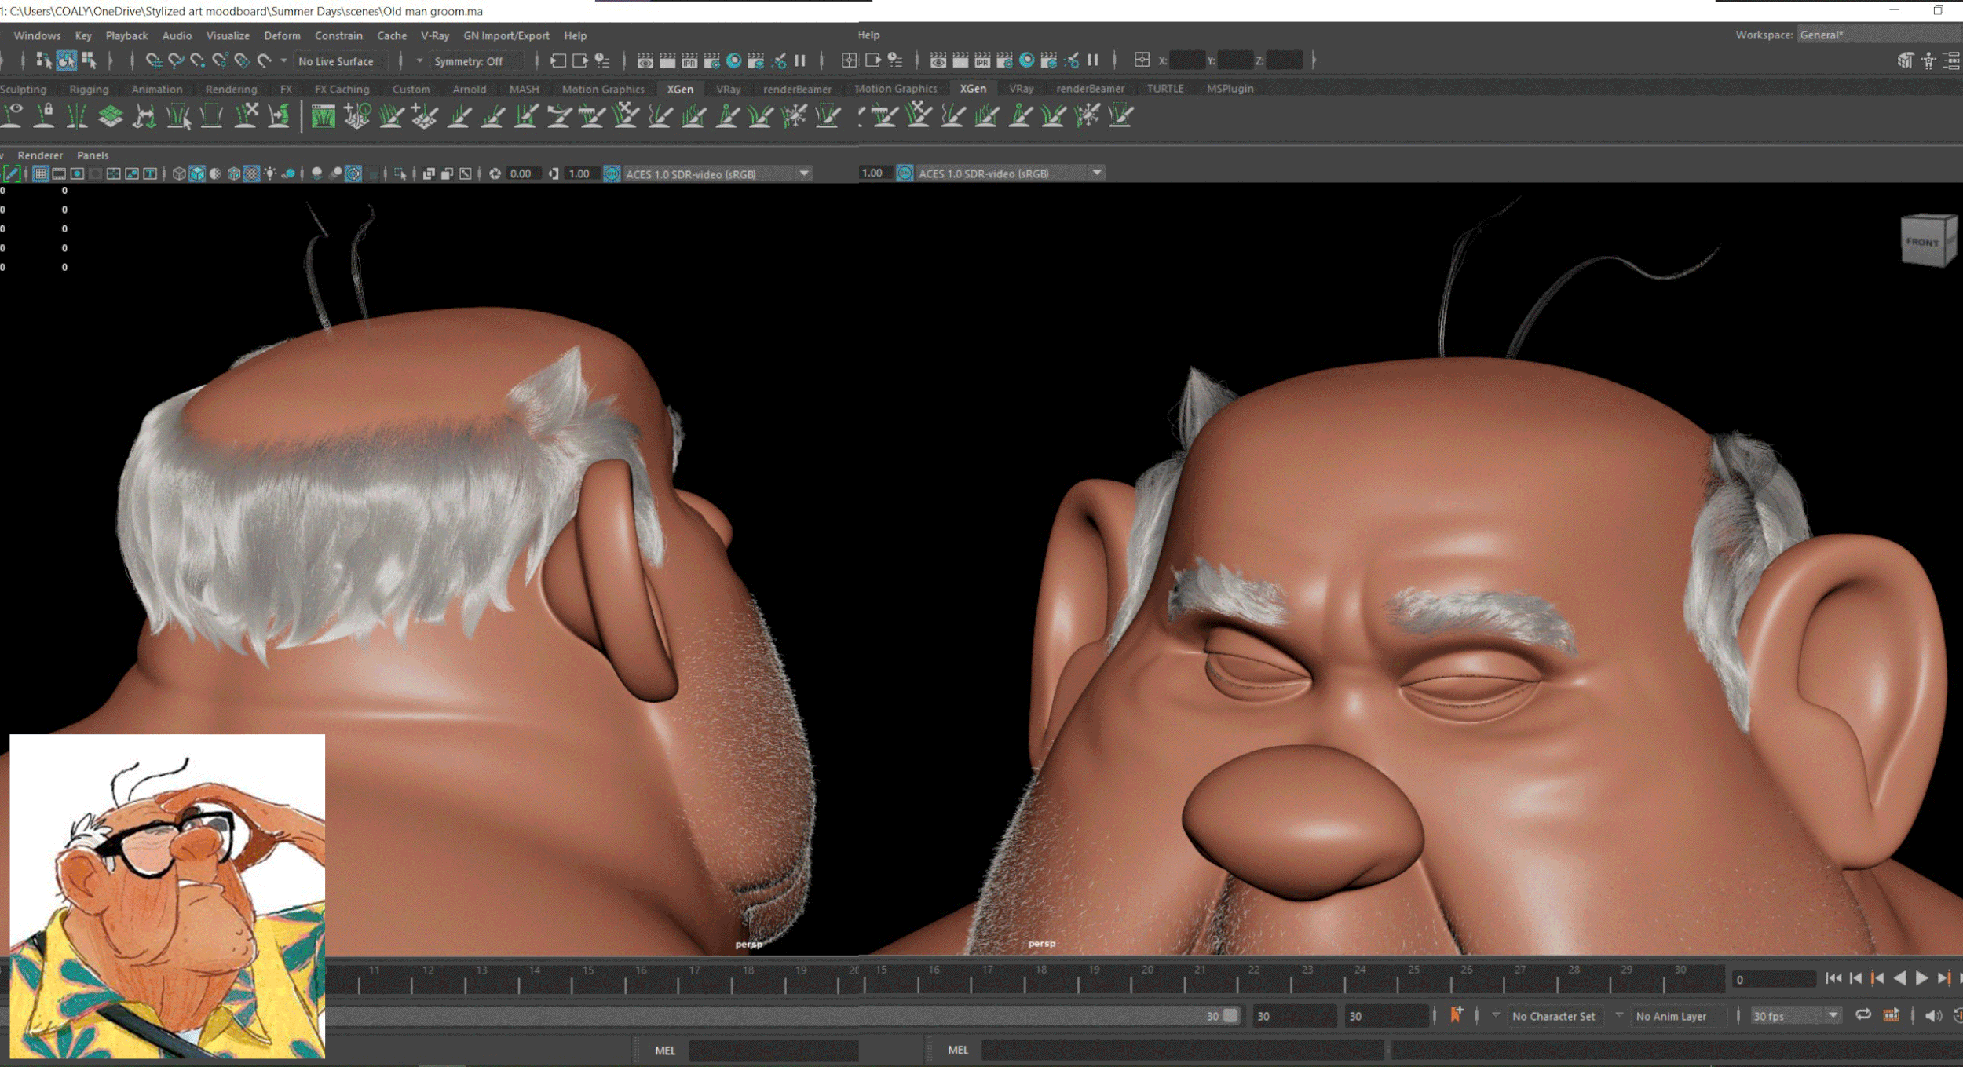Open the hypershade sphere icon

(733, 61)
